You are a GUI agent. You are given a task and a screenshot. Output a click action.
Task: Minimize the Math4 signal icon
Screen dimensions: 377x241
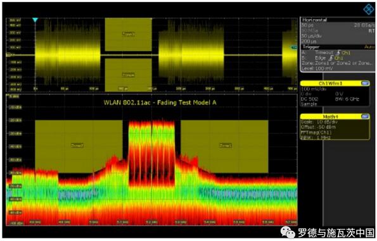click(365, 116)
